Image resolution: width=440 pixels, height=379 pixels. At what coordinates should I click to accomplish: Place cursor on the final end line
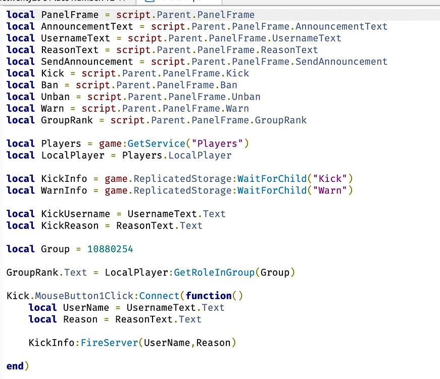point(15,365)
